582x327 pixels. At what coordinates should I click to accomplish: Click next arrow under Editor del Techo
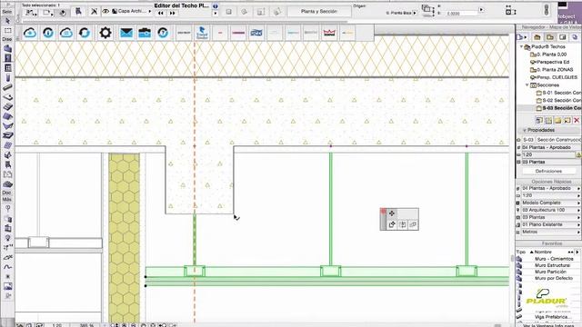pos(172,13)
